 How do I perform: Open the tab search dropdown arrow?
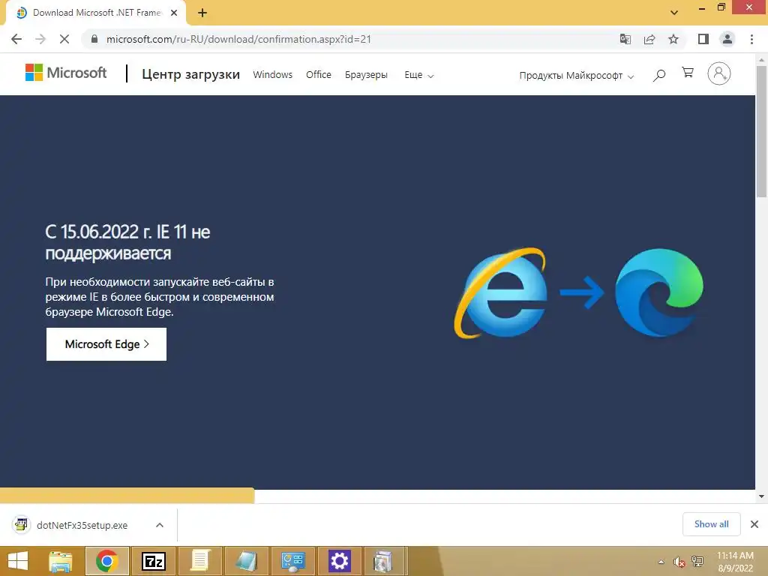674,13
